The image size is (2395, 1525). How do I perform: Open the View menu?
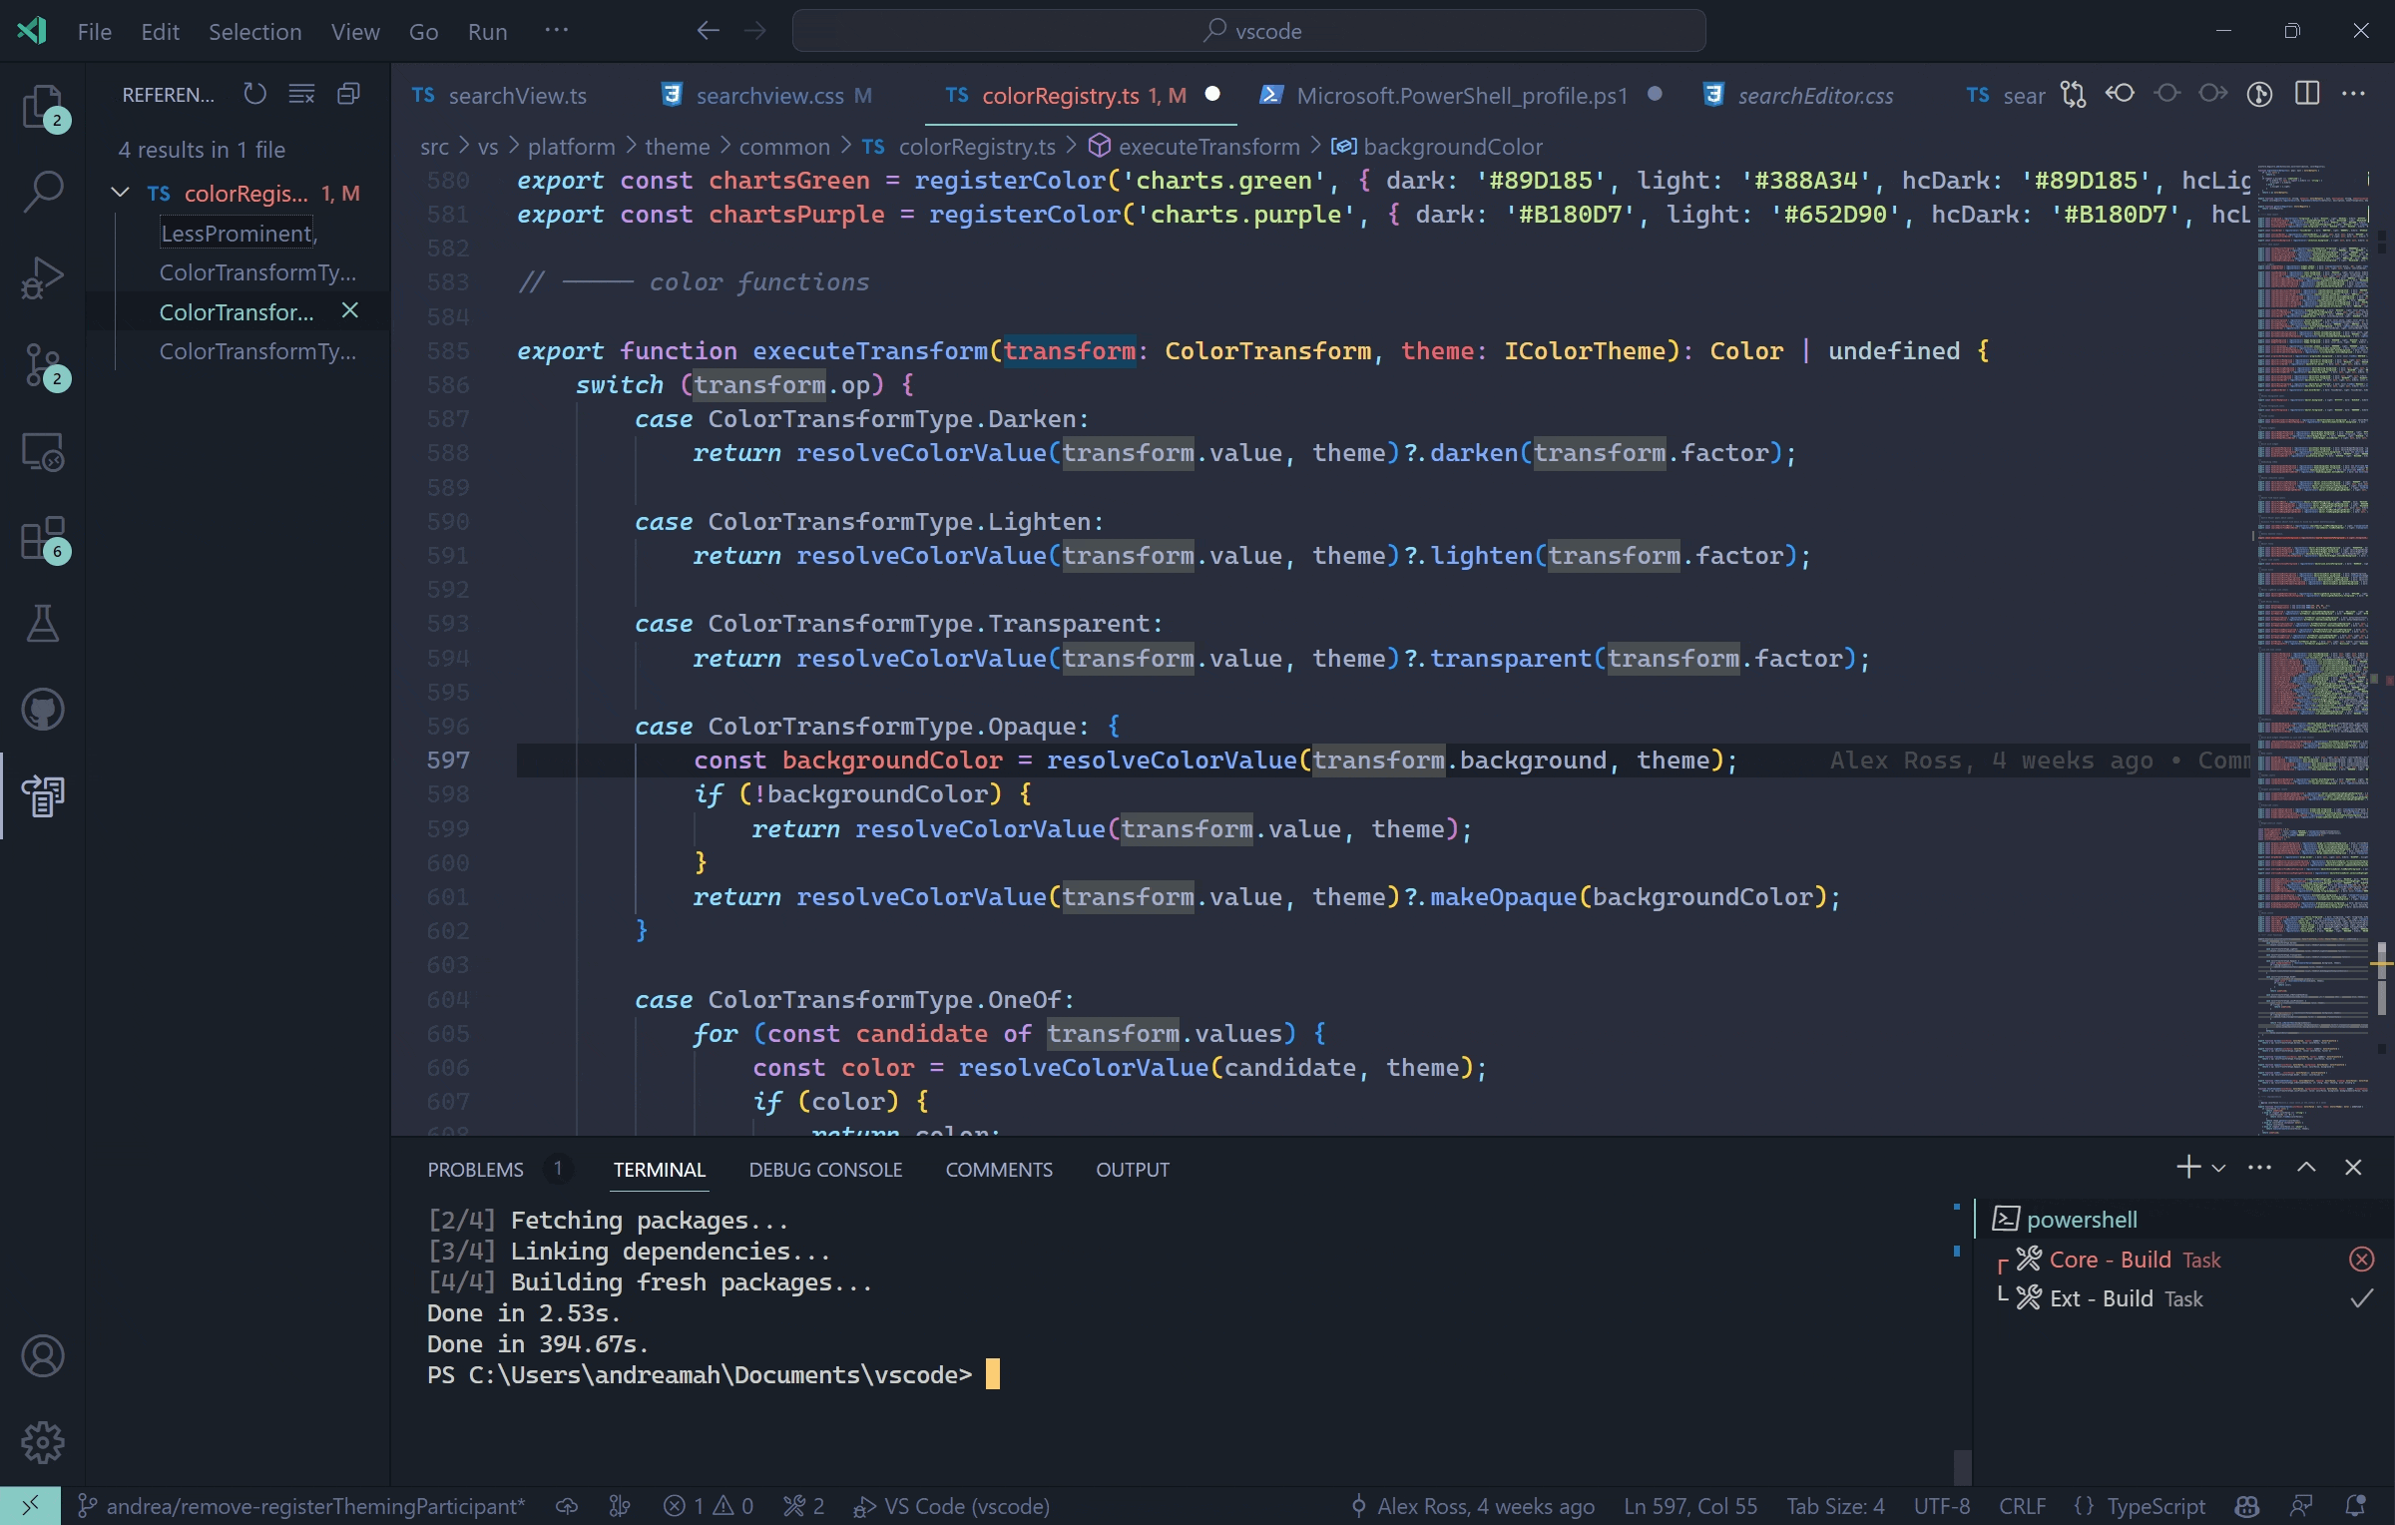(355, 31)
